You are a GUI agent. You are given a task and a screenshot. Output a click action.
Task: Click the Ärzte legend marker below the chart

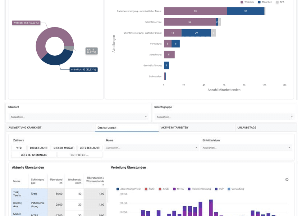point(147,189)
